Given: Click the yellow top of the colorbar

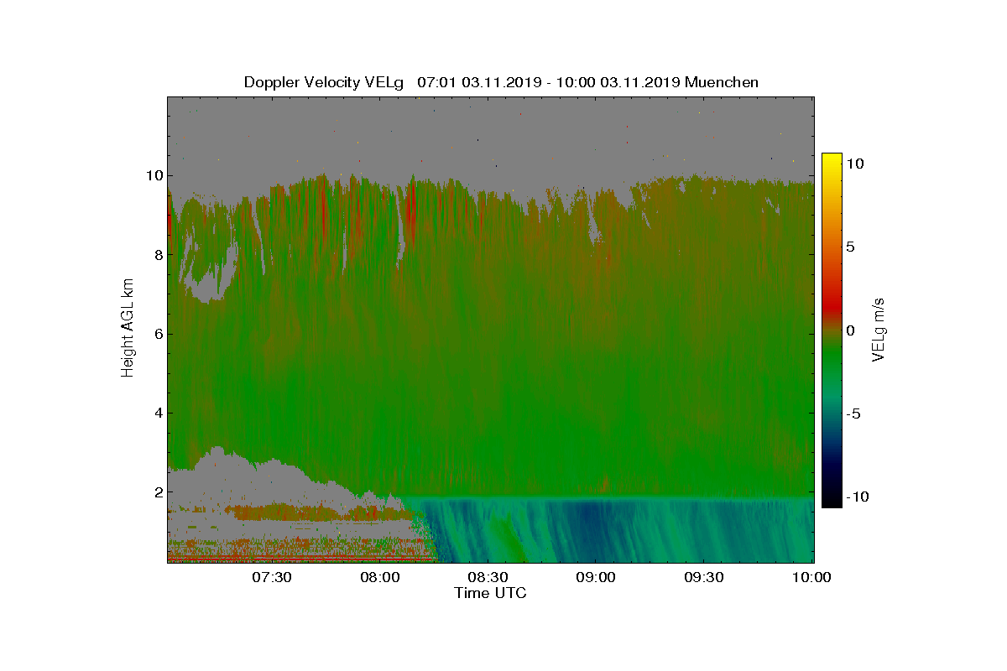Looking at the screenshot, I should (x=832, y=159).
